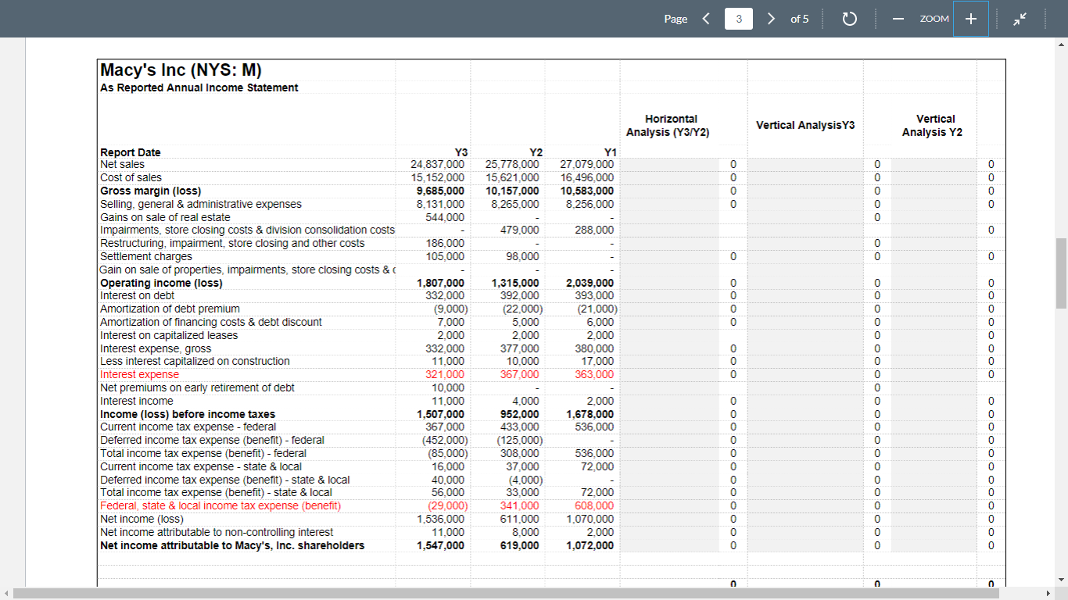
Task: Click Y1 shareholders net income 1,072,000
Action: 590,545
